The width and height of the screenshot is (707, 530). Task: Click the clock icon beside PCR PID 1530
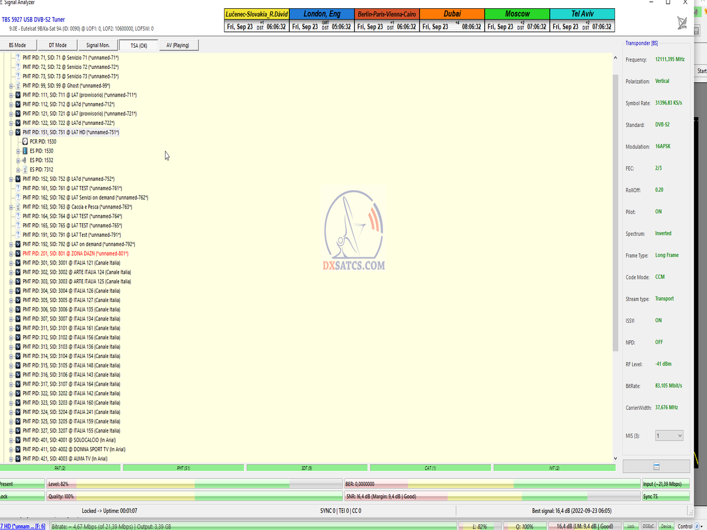pos(25,141)
